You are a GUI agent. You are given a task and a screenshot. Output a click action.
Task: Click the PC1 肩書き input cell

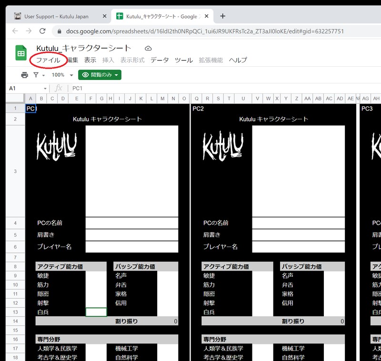point(132,235)
